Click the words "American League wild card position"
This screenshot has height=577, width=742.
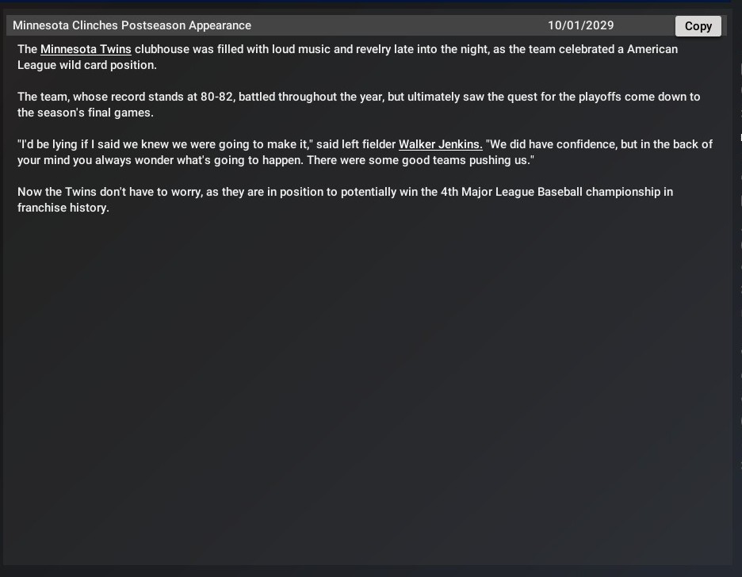click(x=87, y=65)
